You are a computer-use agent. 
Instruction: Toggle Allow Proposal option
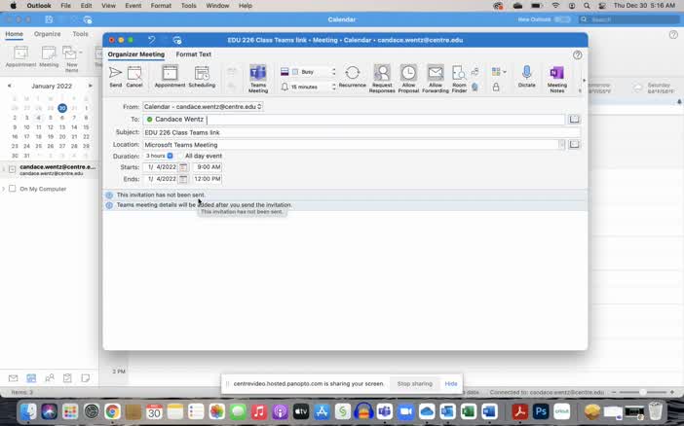tap(408, 79)
